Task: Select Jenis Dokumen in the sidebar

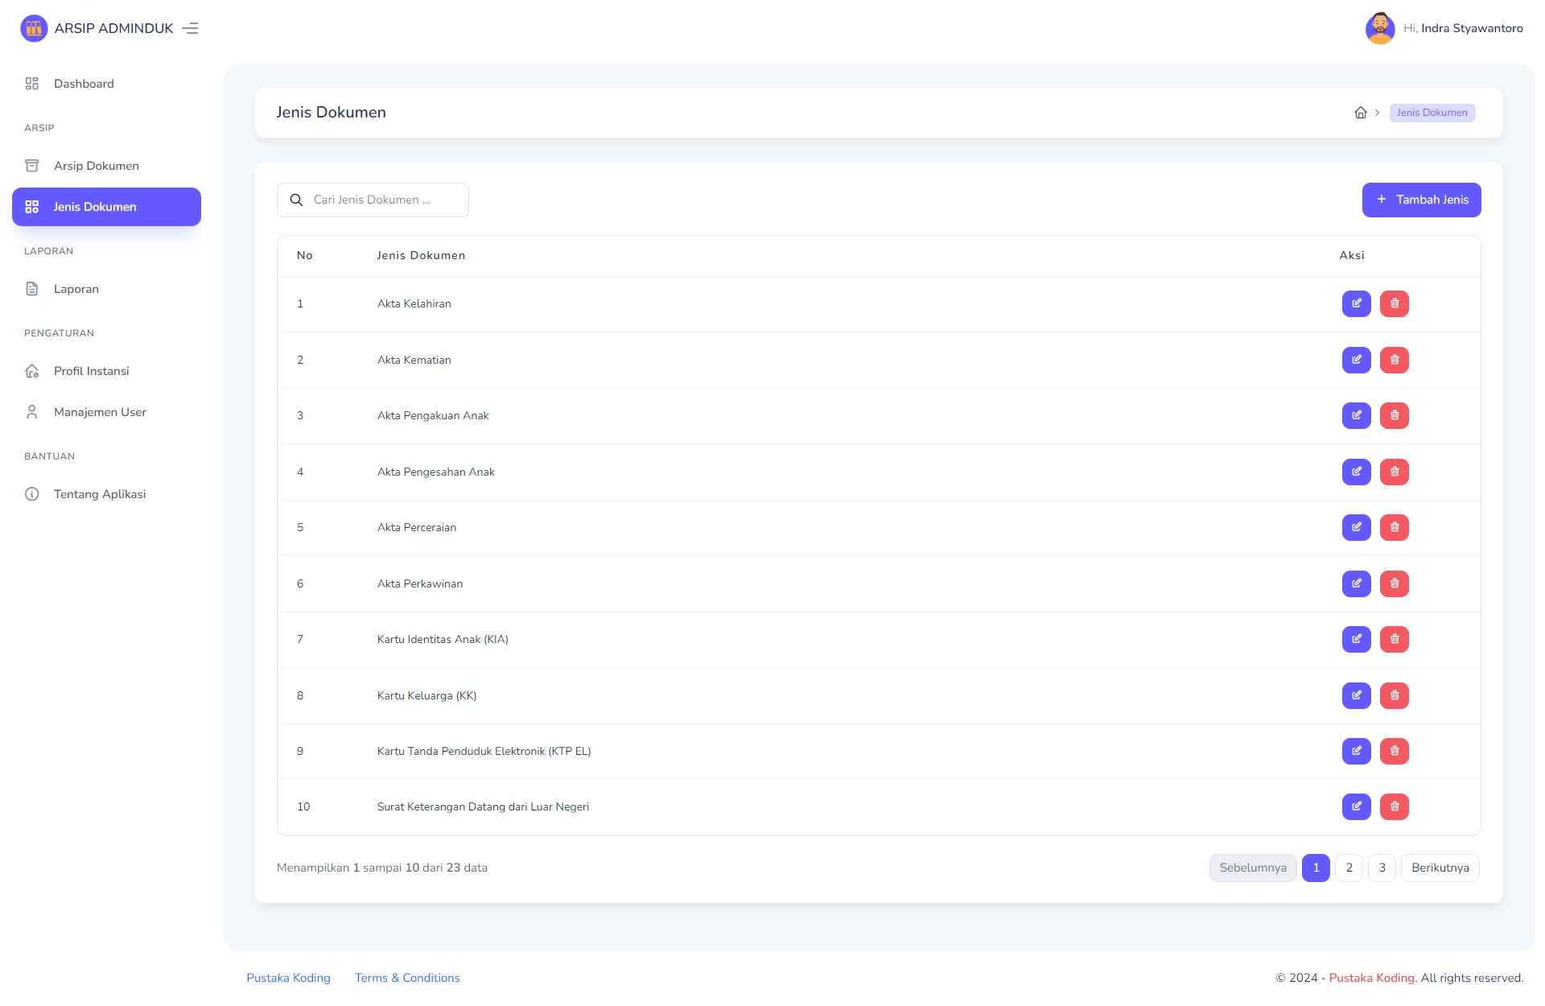Action: tap(106, 207)
